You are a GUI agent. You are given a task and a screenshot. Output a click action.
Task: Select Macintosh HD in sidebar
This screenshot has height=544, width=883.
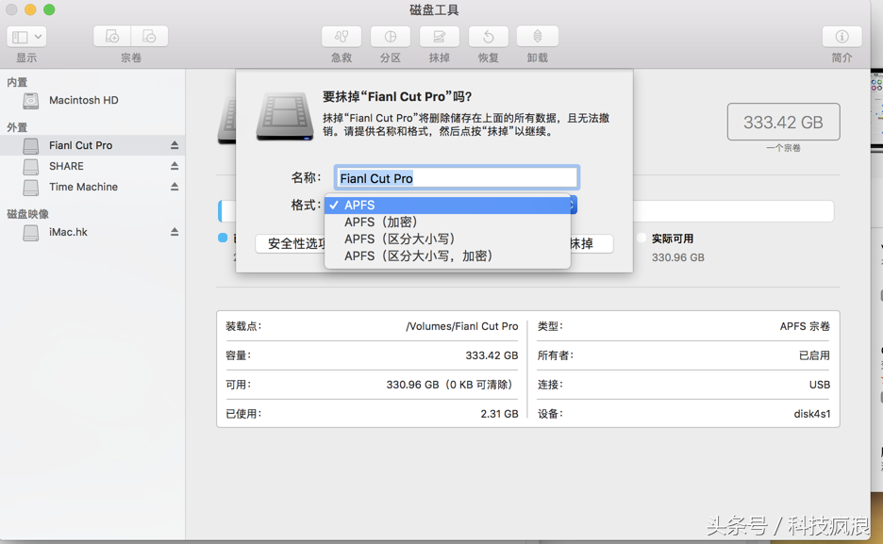[x=92, y=100]
